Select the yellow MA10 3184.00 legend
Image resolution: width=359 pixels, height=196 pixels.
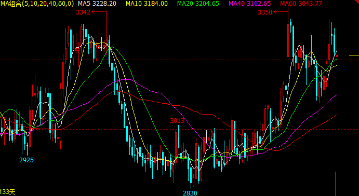(x=147, y=4)
